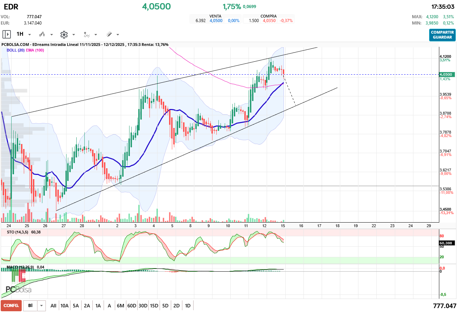
Task: Select the All time range
Action: point(53,306)
